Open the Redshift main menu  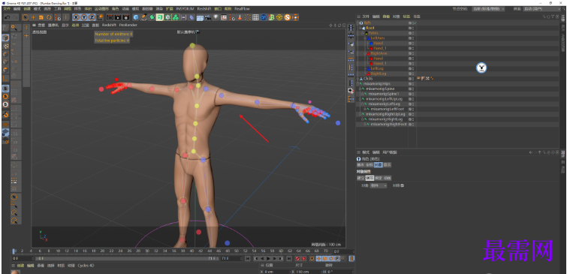click(x=205, y=8)
